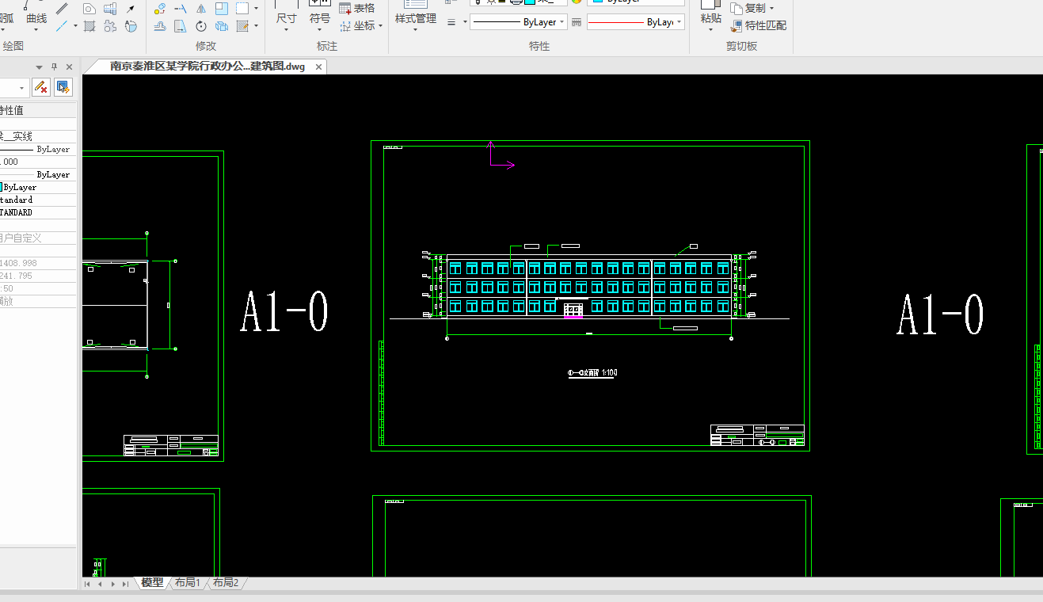Open the red line ByLayer combo box
1043x602 pixels.
coord(635,22)
